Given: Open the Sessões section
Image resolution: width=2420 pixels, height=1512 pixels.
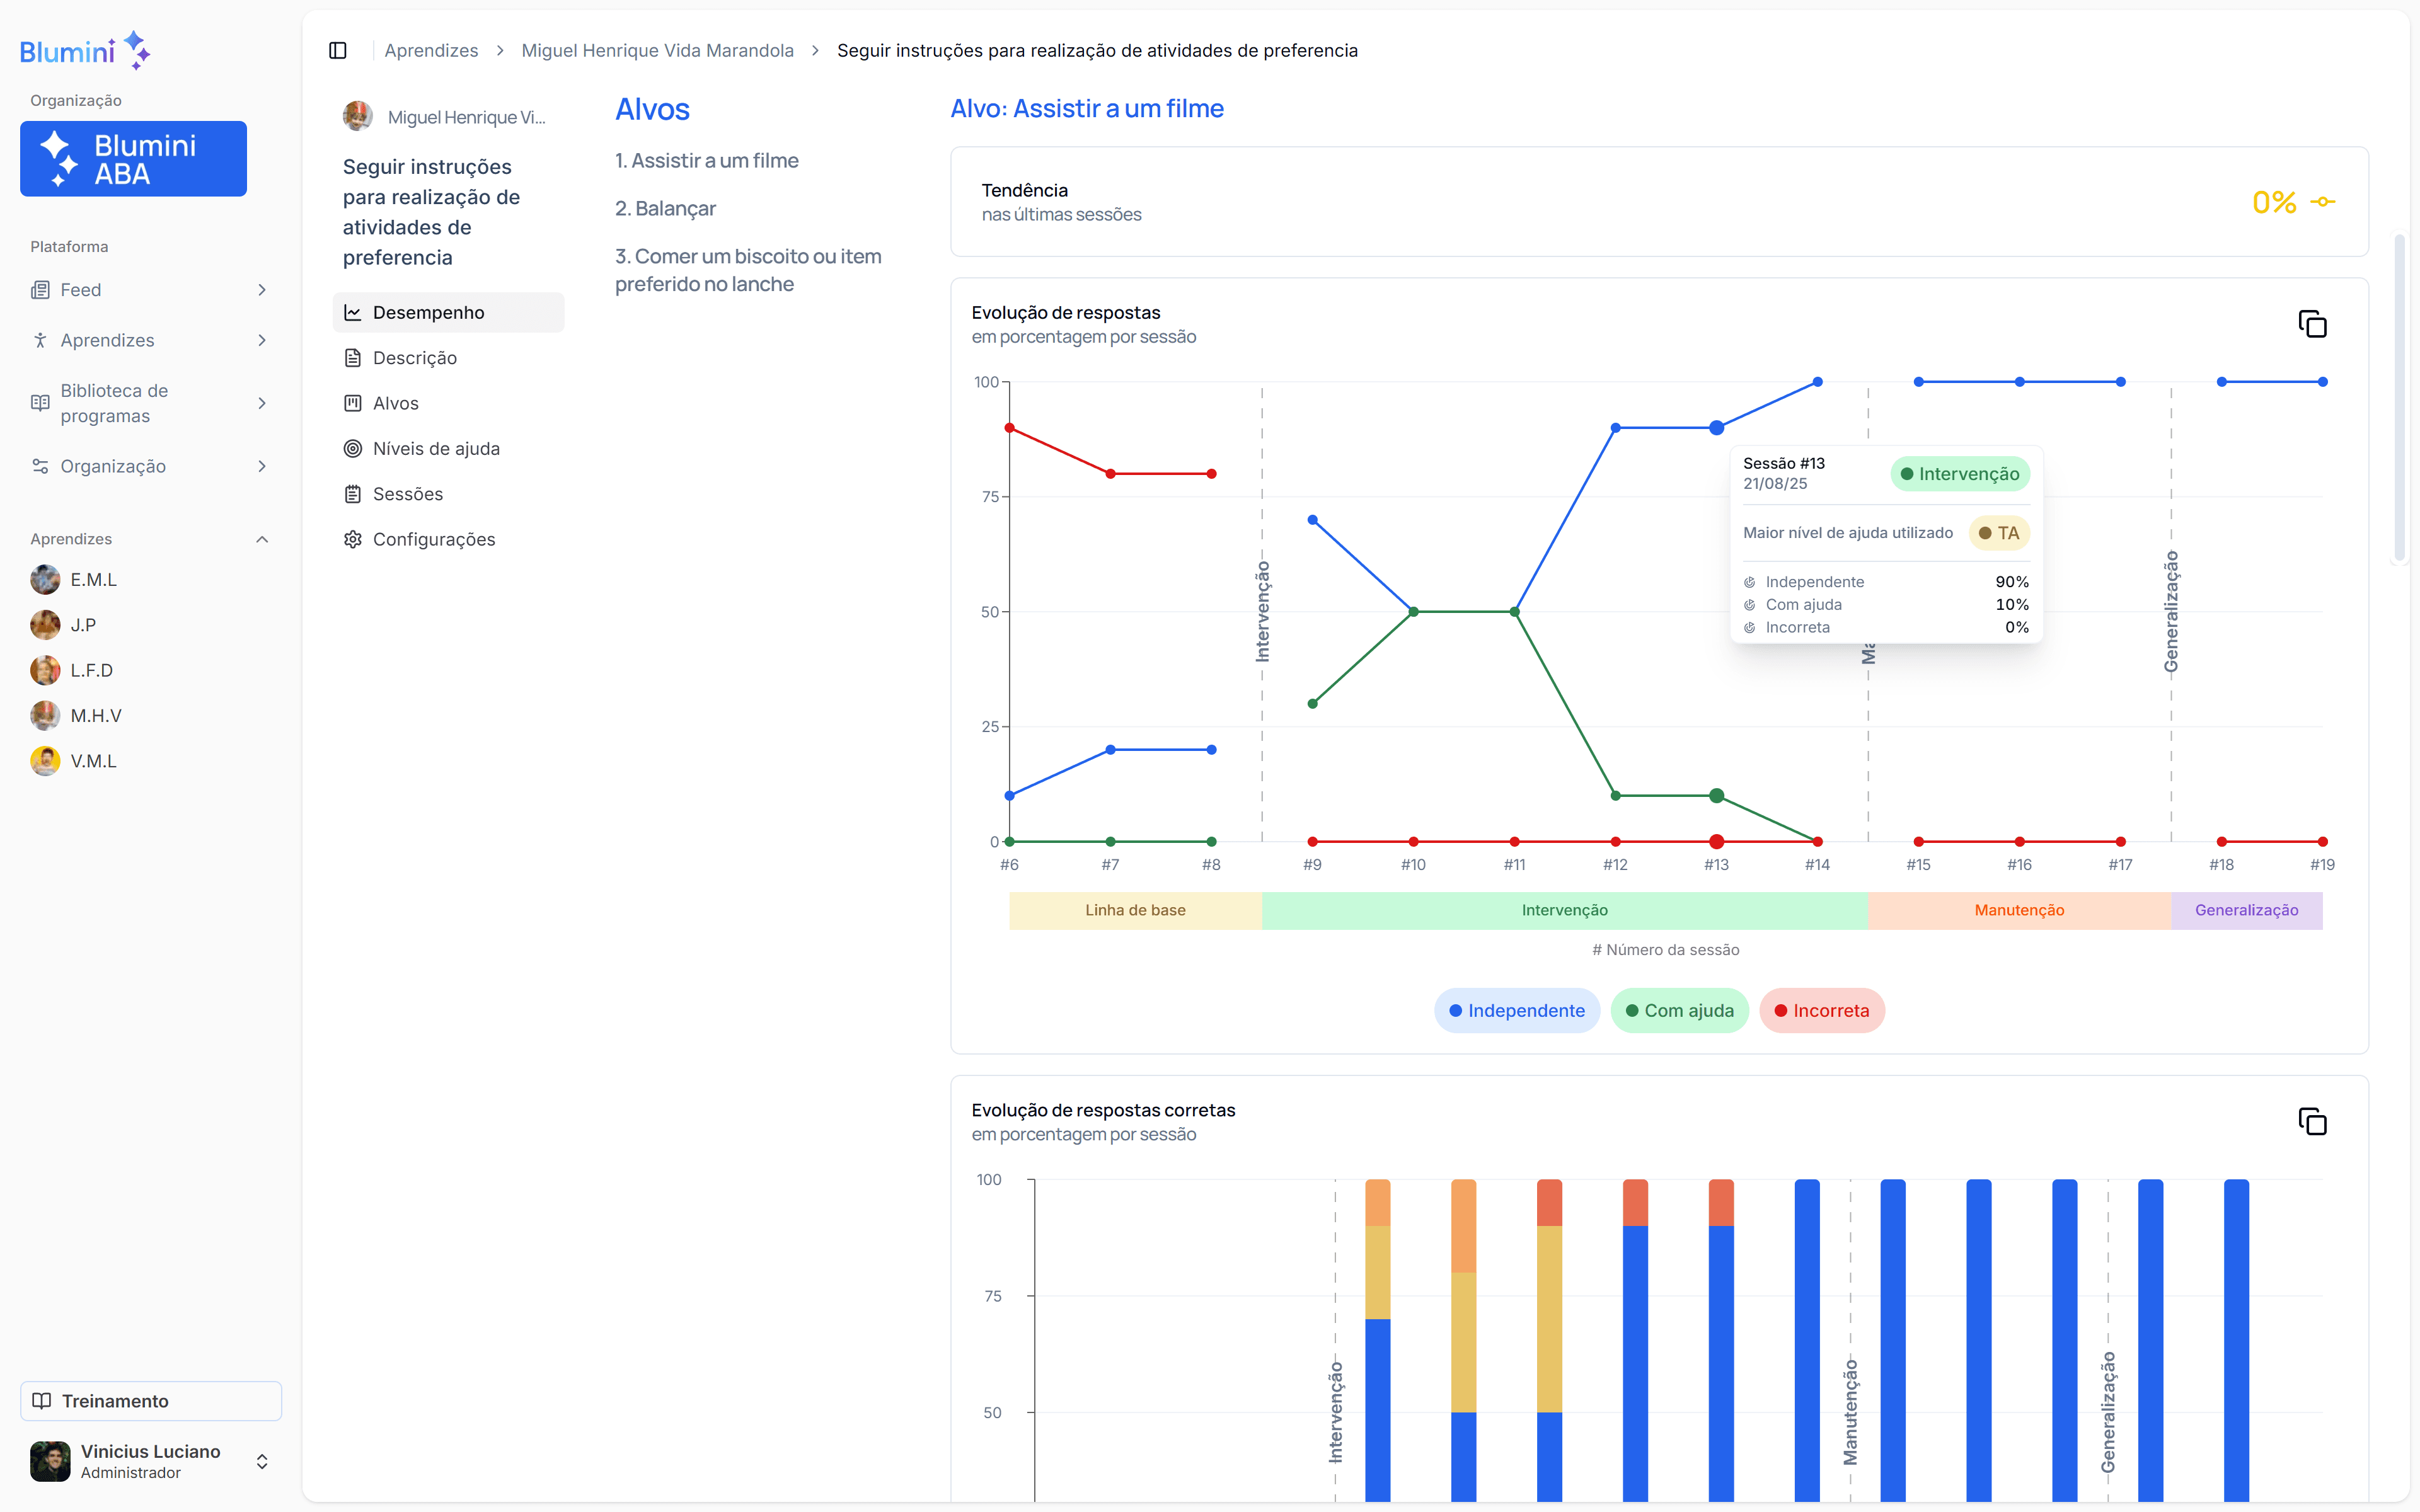Looking at the screenshot, I should click(407, 494).
